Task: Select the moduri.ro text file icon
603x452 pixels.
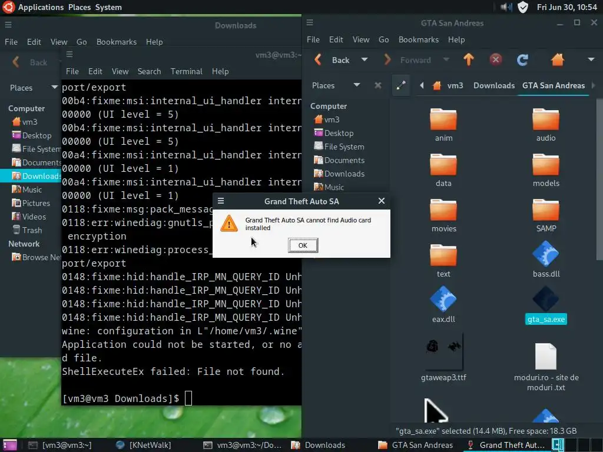Action: [x=546, y=356]
